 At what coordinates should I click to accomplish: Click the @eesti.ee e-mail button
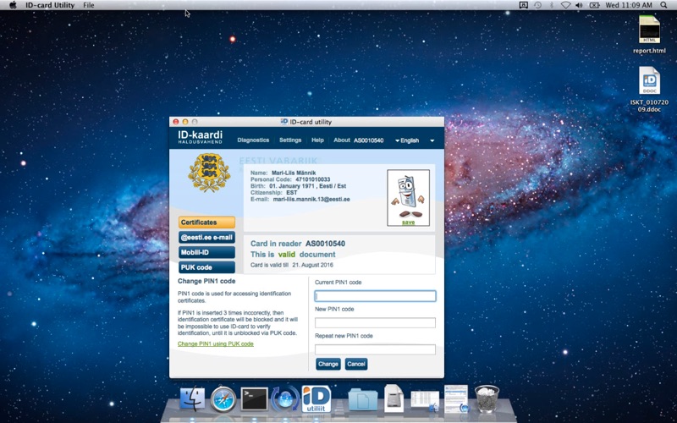206,238
